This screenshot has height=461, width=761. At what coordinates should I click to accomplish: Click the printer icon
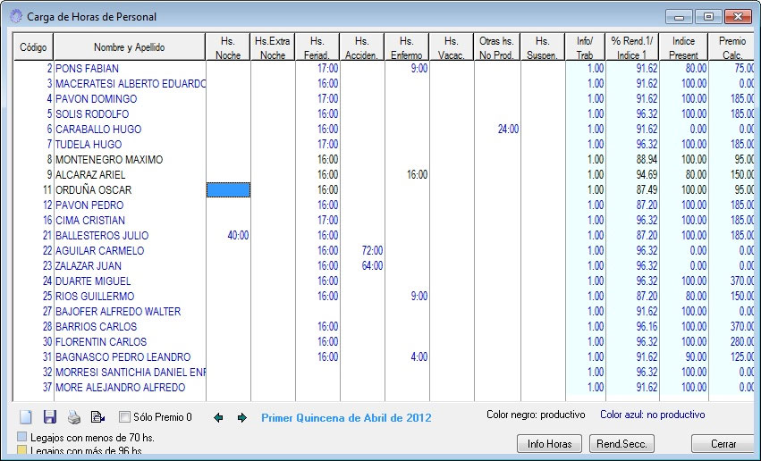[74, 417]
